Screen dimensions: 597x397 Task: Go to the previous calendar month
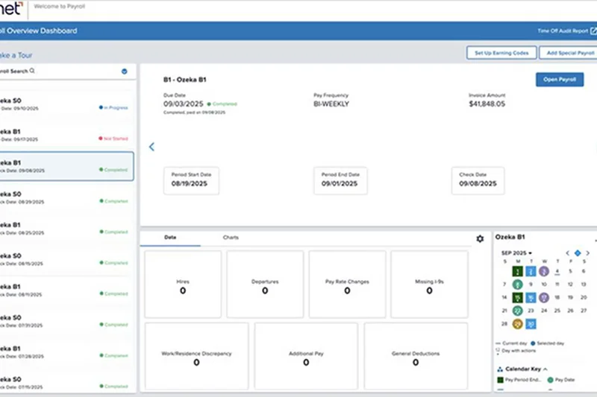tap(567, 253)
